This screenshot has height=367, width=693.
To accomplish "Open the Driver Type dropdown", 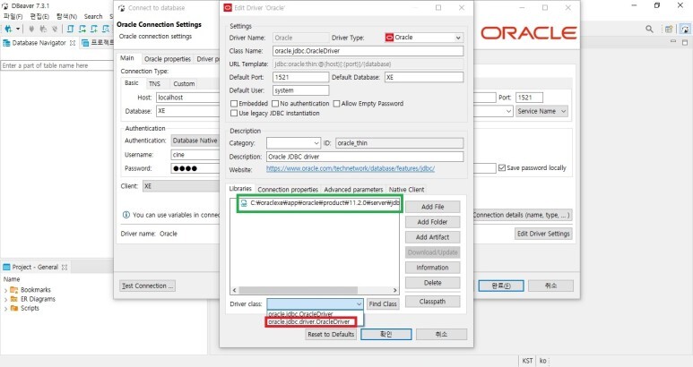I will coord(458,38).
